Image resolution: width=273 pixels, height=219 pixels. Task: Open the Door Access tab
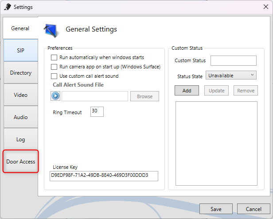click(21, 161)
